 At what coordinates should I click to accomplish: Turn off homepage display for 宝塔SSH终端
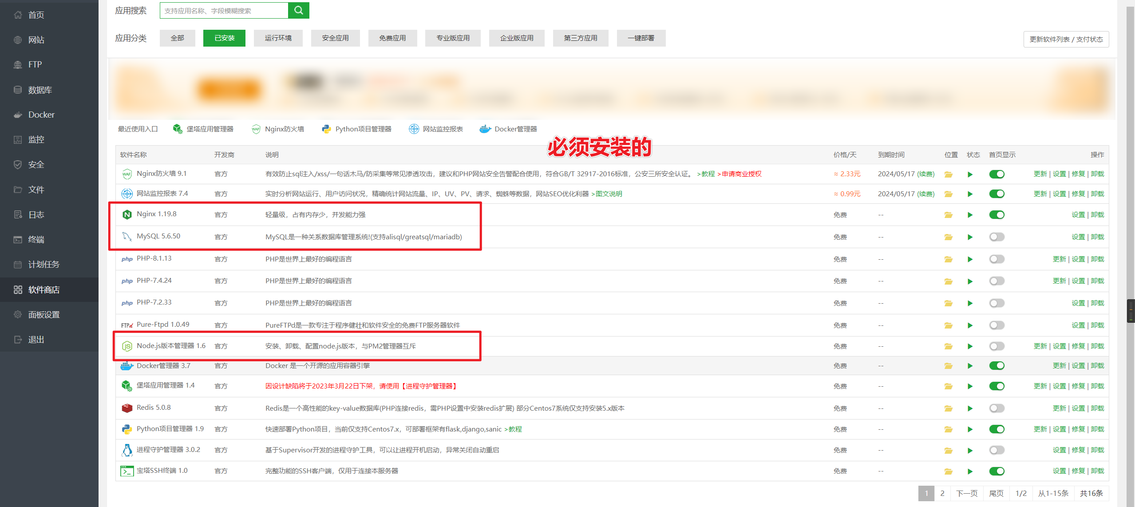click(x=997, y=471)
